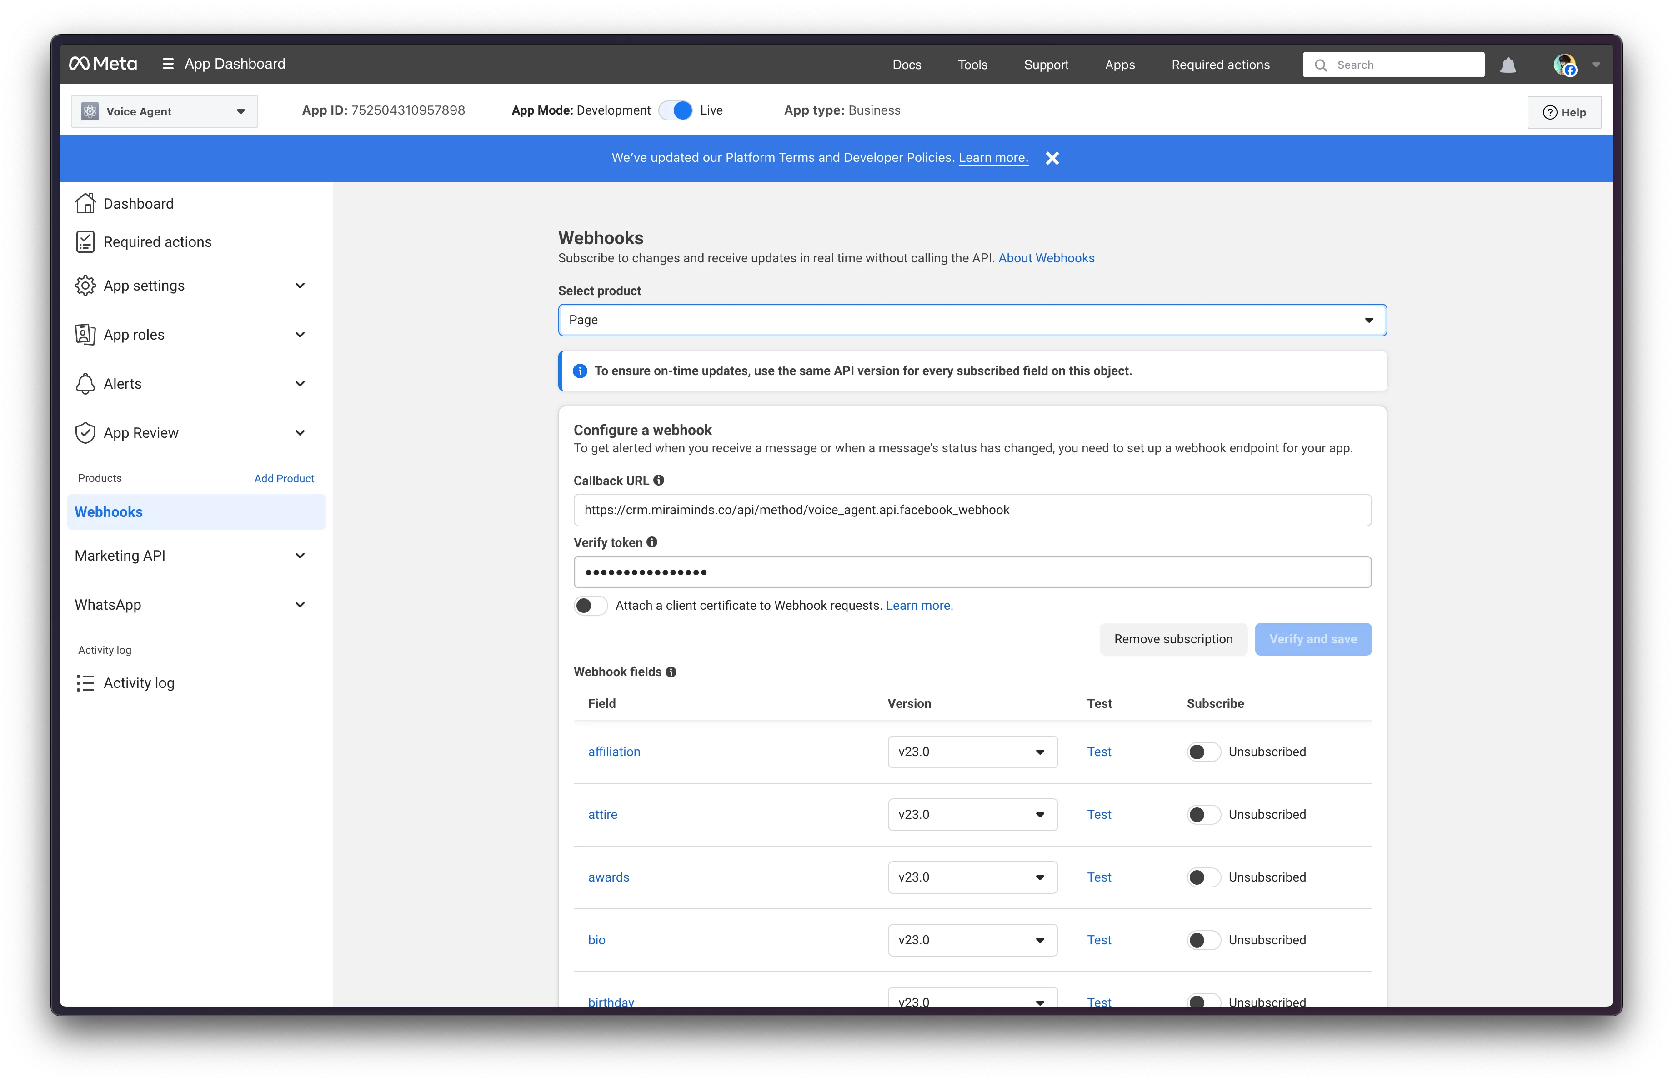Expand the App settings chevron
1673x1083 pixels.
tap(300, 286)
